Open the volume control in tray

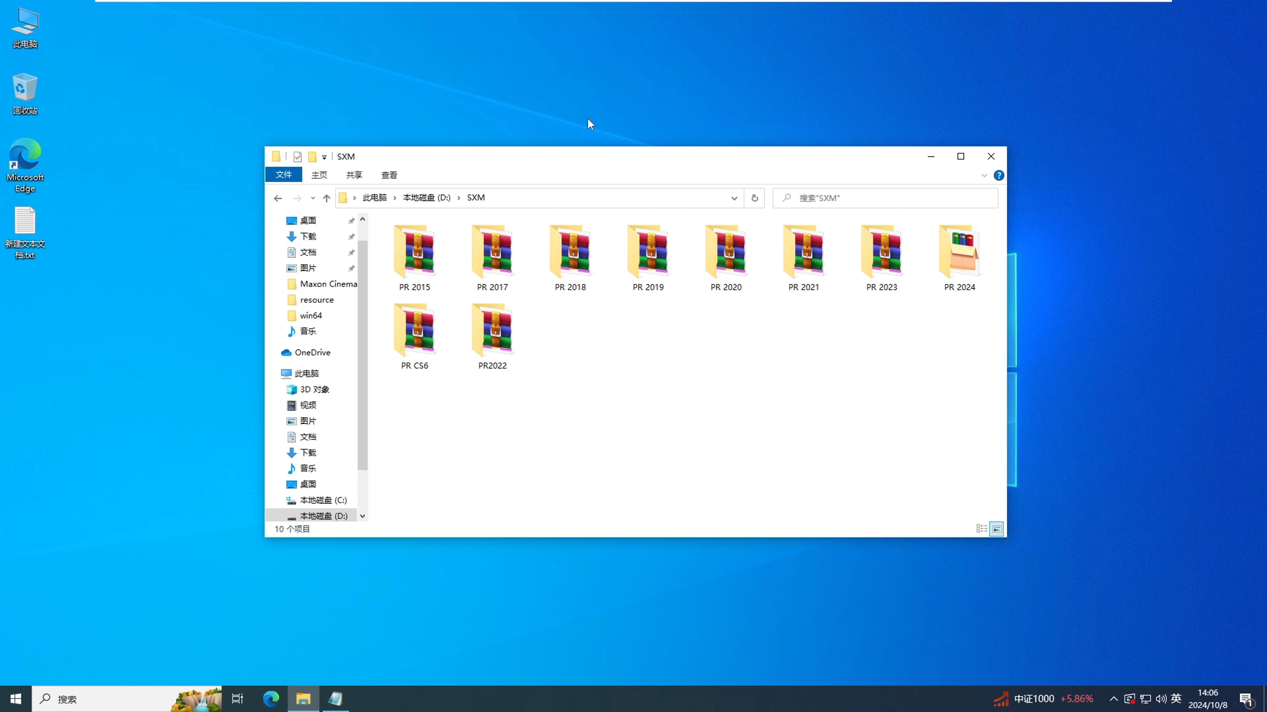[1161, 699]
